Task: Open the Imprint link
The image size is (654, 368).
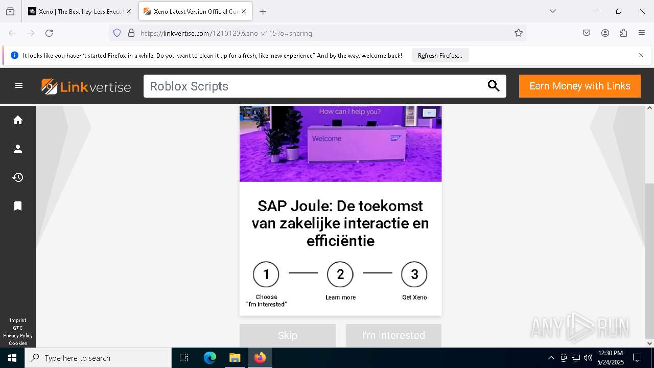Action: [18, 320]
